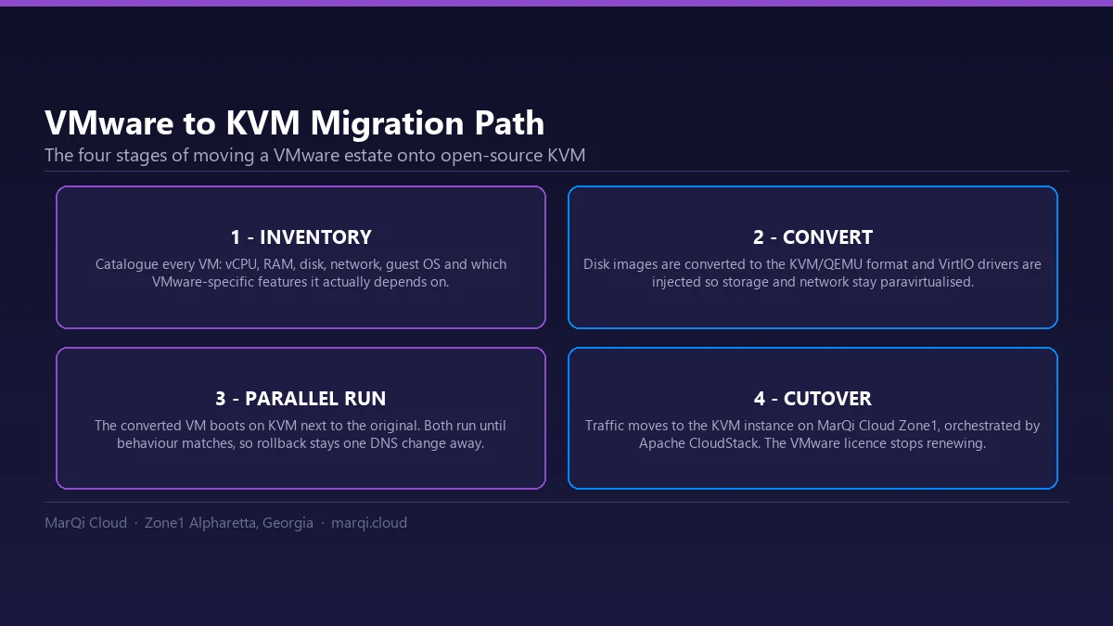This screenshot has height=626, width=1113.
Task: Select the Inventory card description text
Action: tap(301, 273)
